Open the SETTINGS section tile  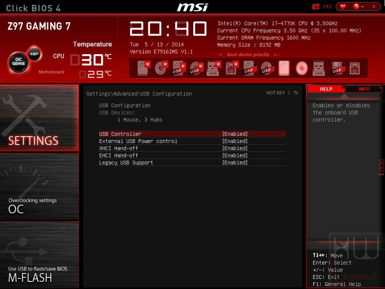[x=40, y=118]
